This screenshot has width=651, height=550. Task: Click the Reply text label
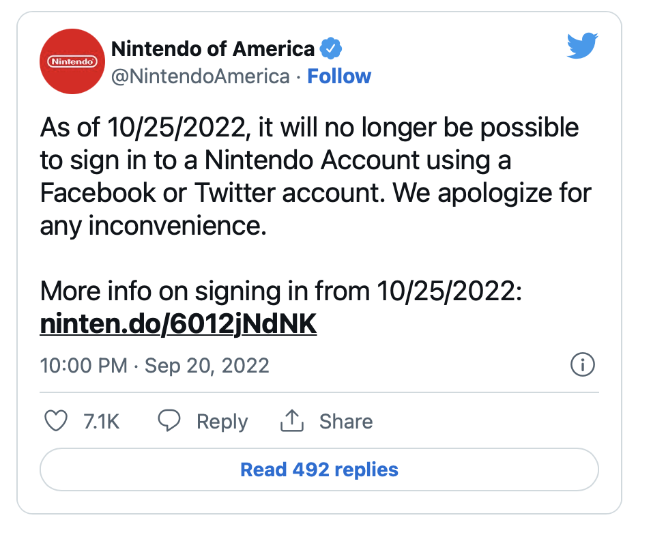tap(222, 422)
